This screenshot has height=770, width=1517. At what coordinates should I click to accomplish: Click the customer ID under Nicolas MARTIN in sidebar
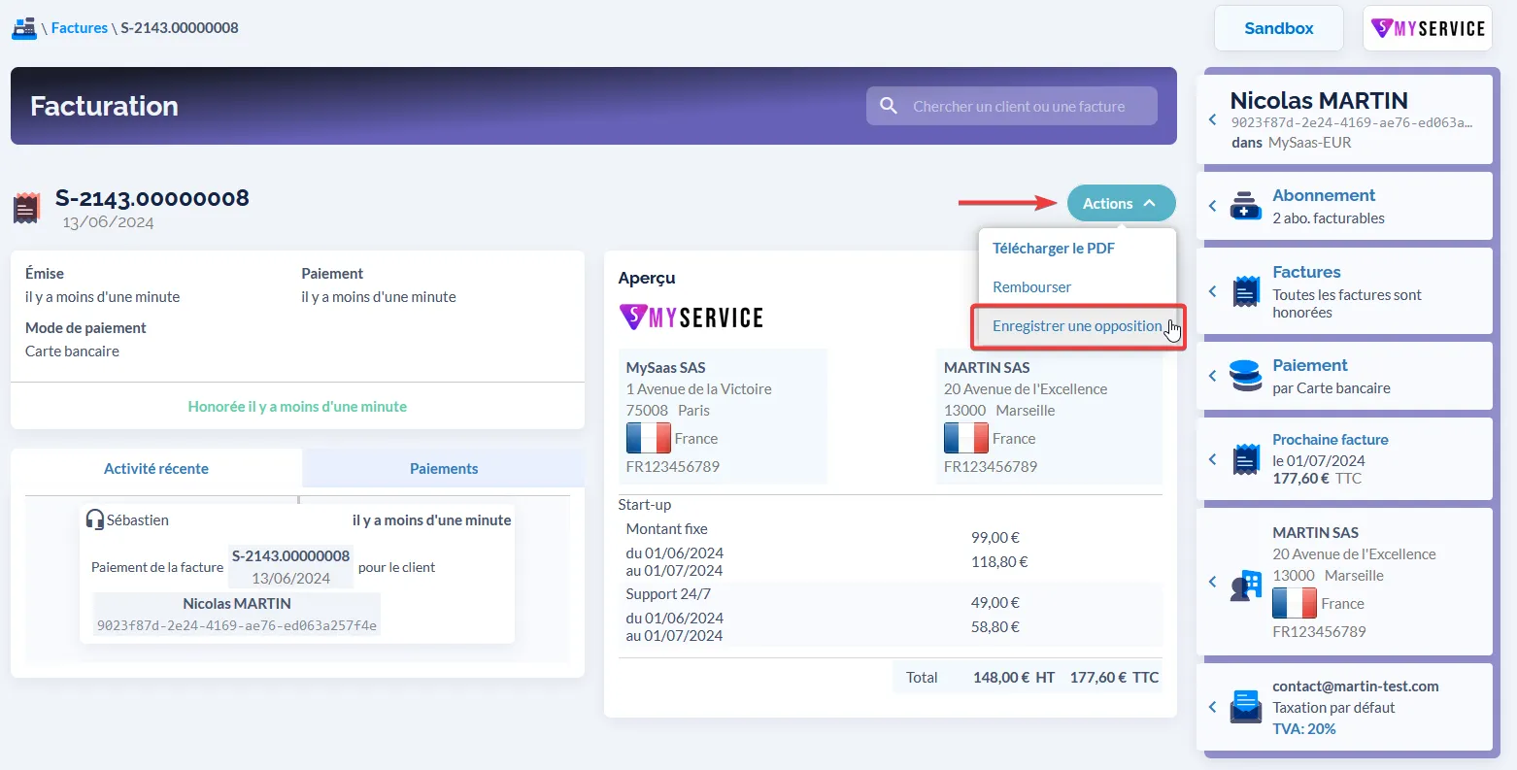(1352, 122)
